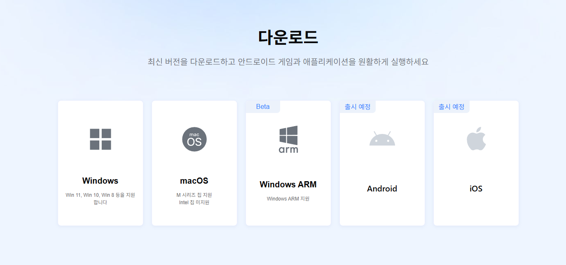Viewport: 566px width, 265px height.
Task: Click the Beta badge on Windows ARM card
Action: pos(263,107)
